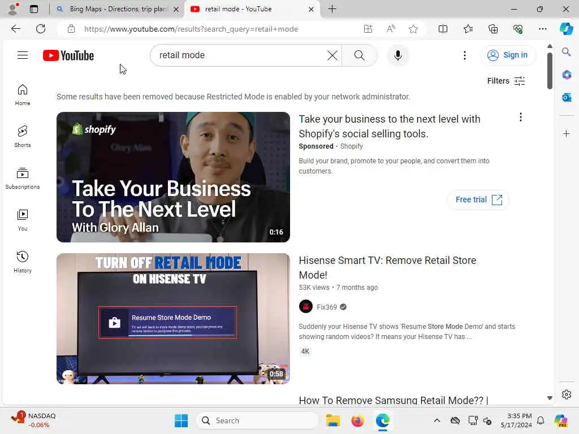View site information lock icon
The width and height of the screenshot is (579, 434).
[71, 29]
